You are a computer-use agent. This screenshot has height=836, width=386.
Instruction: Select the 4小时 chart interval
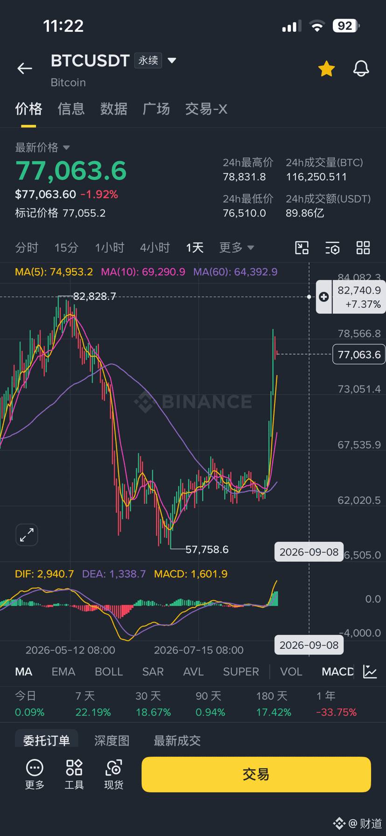tap(155, 247)
